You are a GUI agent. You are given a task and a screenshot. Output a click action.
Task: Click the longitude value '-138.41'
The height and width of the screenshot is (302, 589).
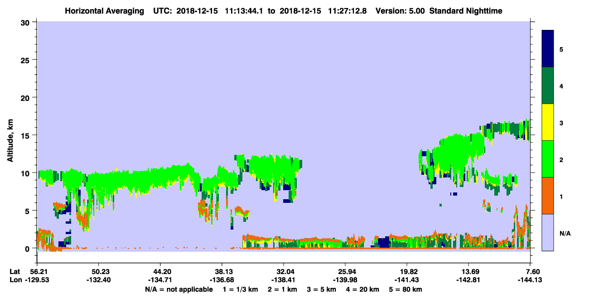point(284,280)
